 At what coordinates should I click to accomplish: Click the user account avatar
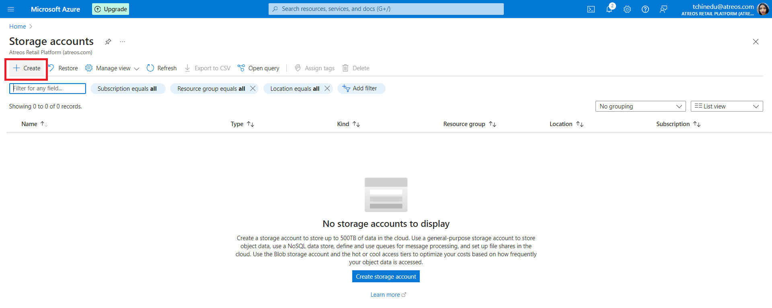click(763, 9)
